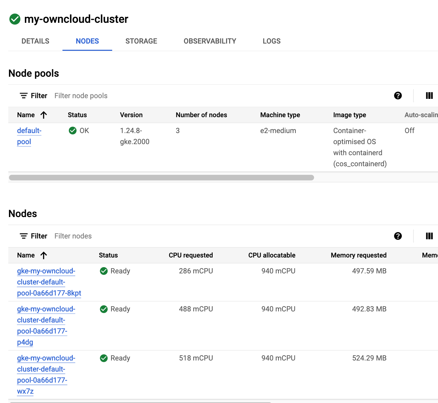Toggle sort arrow on Node pools Name column
This screenshot has height=403, width=438.
(x=43, y=115)
